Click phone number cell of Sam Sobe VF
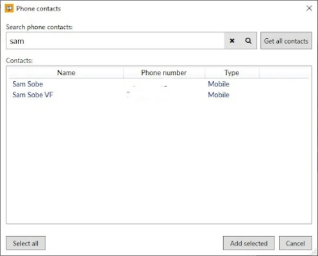Image resolution: width=318 pixels, height=256 pixels. coord(164,95)
